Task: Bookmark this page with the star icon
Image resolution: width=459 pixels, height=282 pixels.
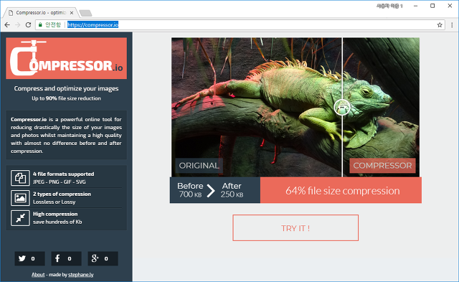Action: tap(440, 25)
